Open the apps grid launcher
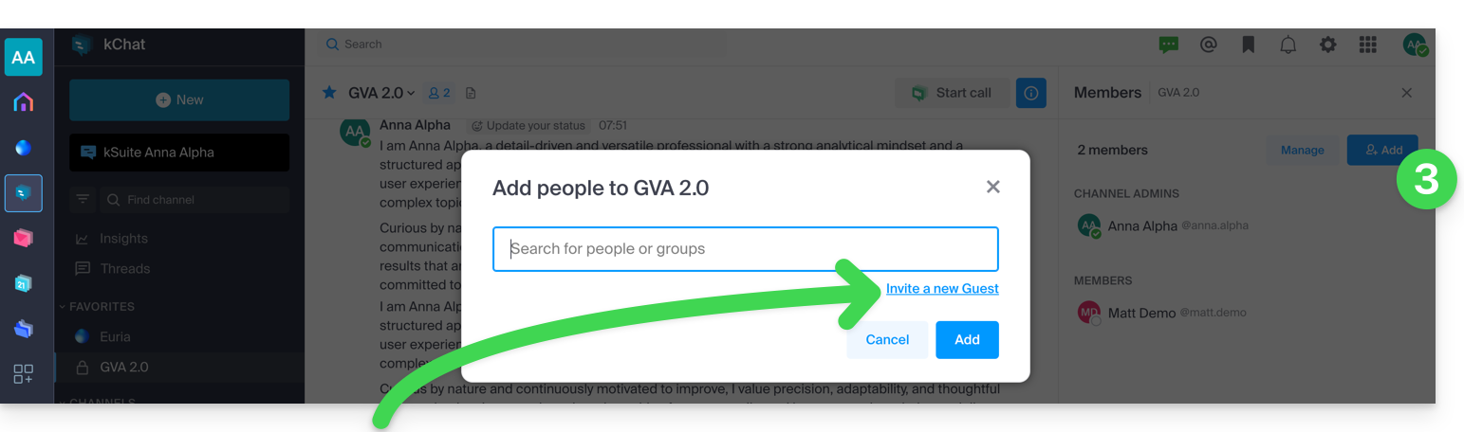Viewport: 1464px width, 432px height. point(1367,45)
